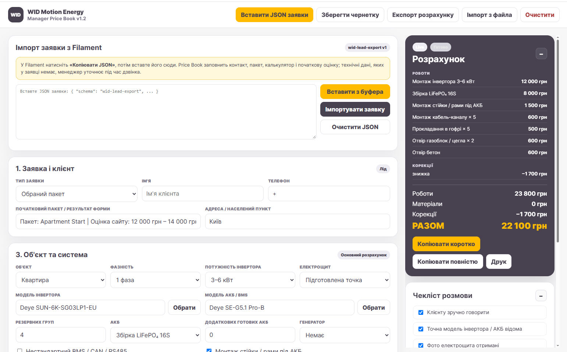Click the right sidebar vertical scrollbar
This screenshot has height=352, width=567.
tap(558, 141)
